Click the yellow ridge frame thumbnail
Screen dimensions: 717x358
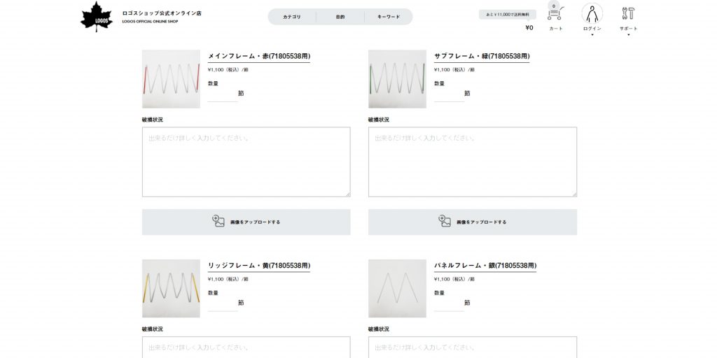tap(171, 289)
